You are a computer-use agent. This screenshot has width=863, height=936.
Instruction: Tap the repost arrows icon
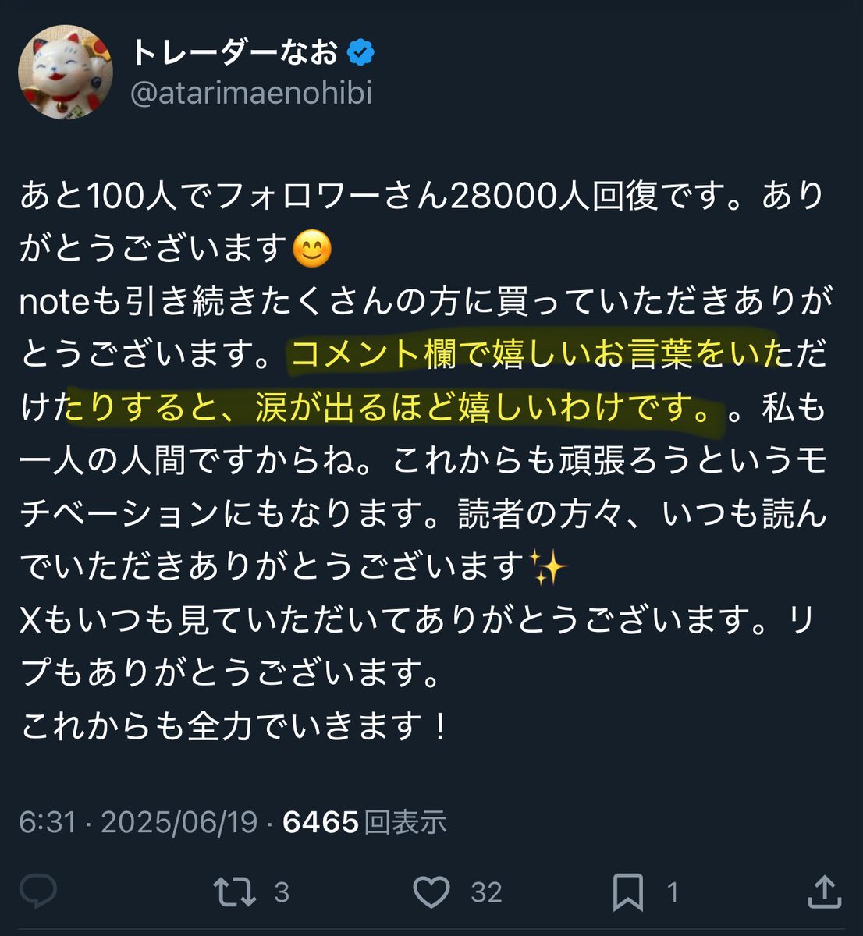coord(235,892)
